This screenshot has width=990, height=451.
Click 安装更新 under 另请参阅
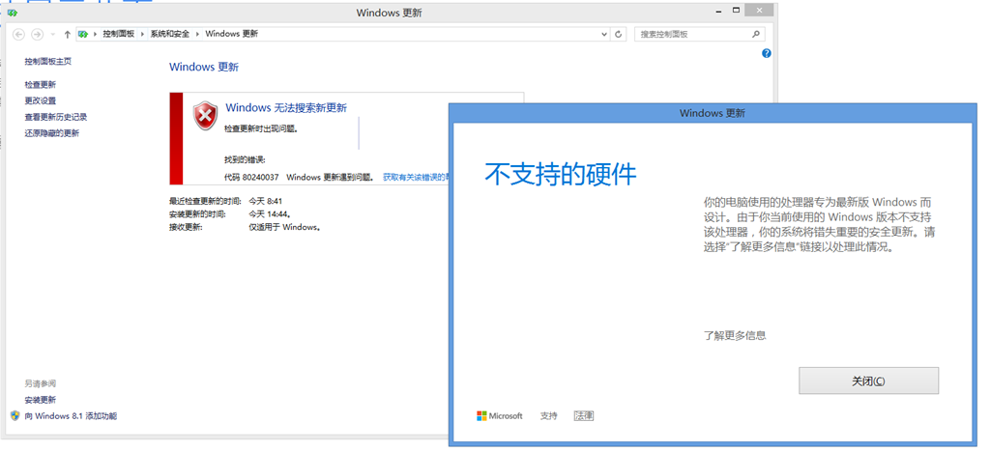coord(41,400)
